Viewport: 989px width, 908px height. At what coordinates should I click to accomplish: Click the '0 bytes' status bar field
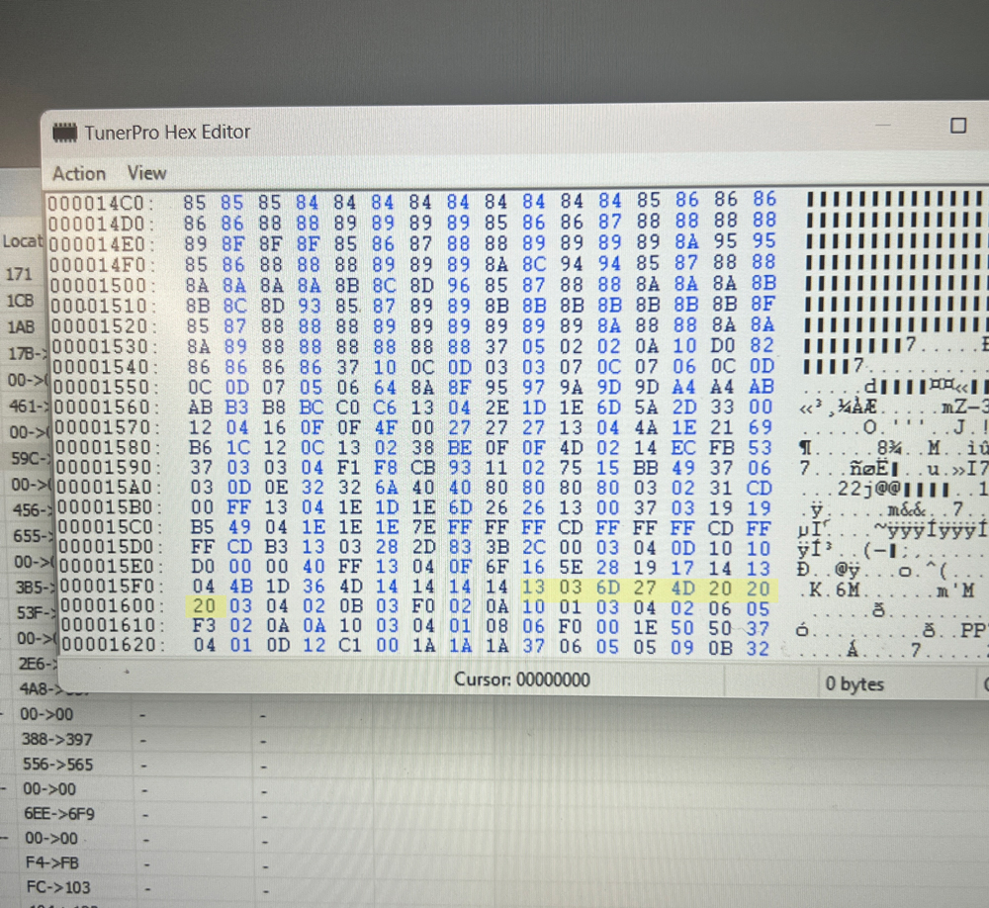854,683
